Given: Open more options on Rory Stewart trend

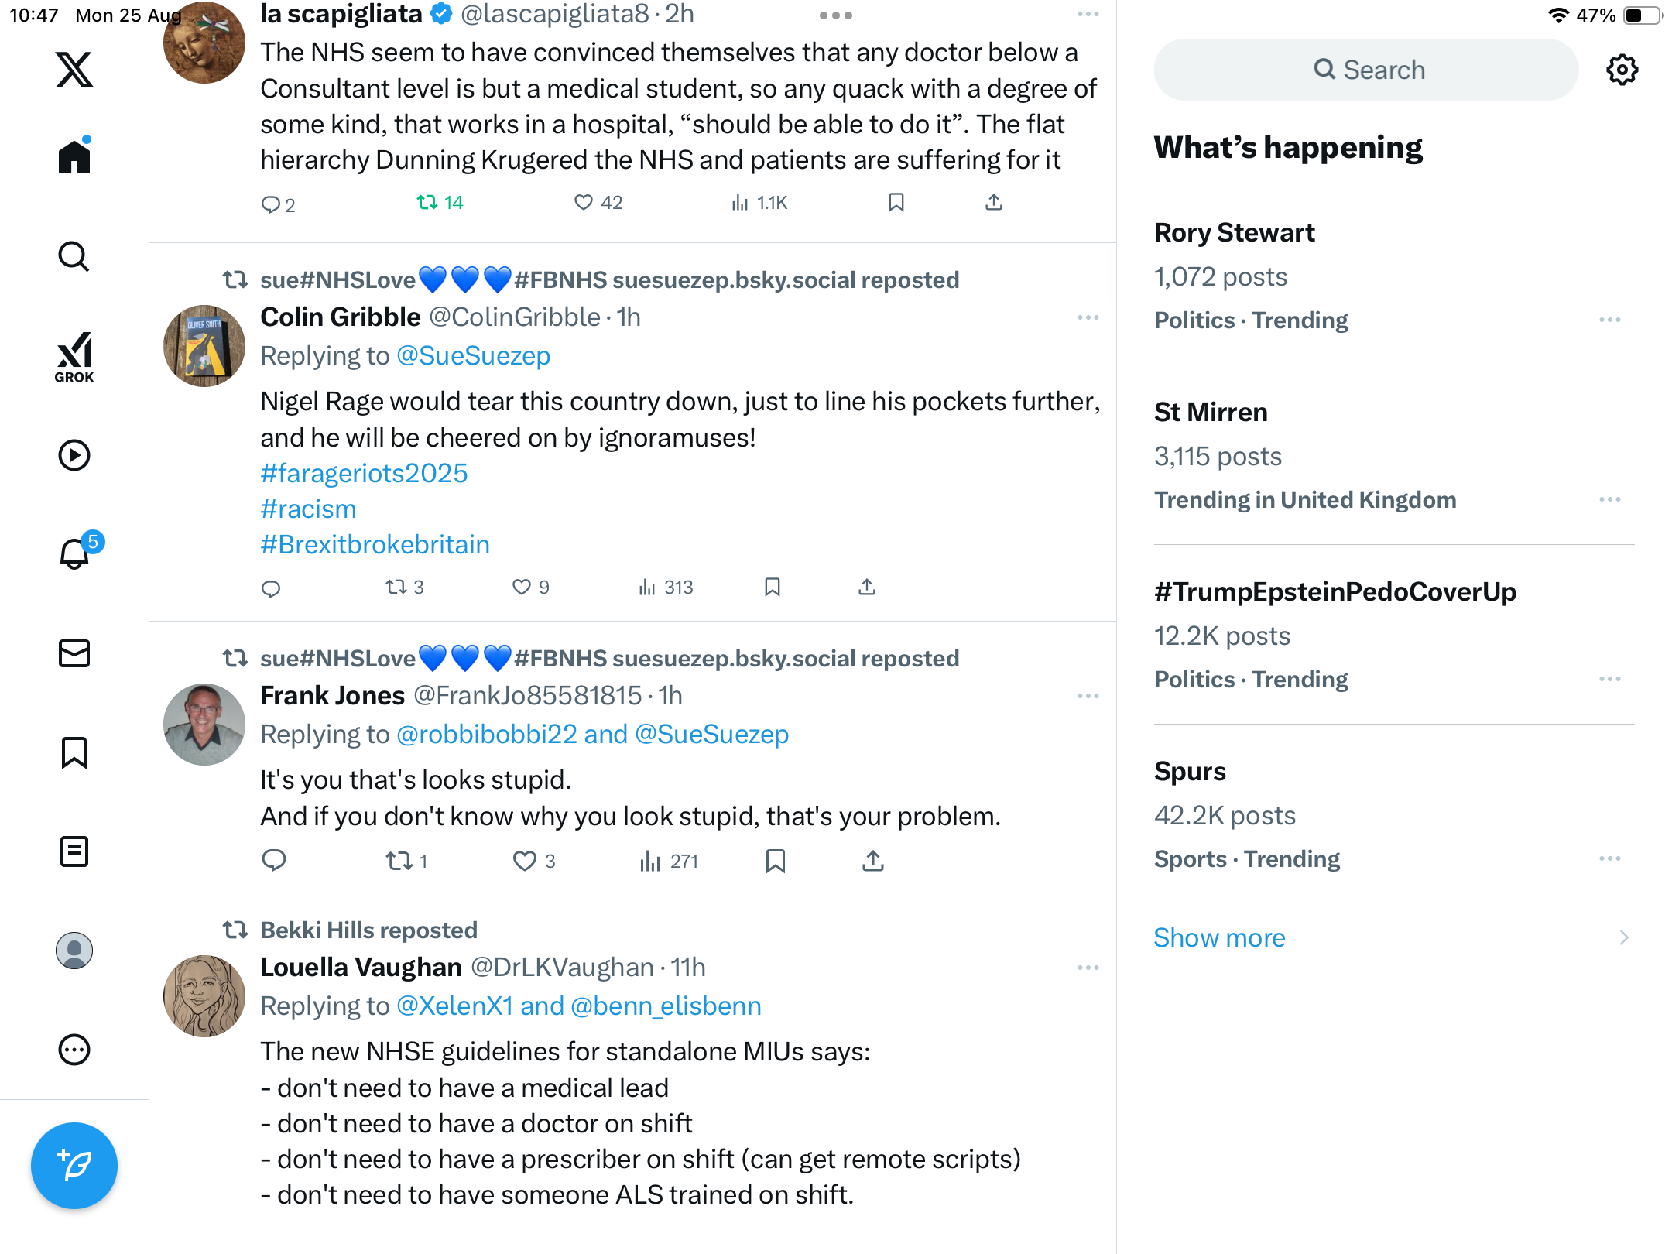Looking at the screenshot, I should pyautogui.click(x=1609, y=320).
